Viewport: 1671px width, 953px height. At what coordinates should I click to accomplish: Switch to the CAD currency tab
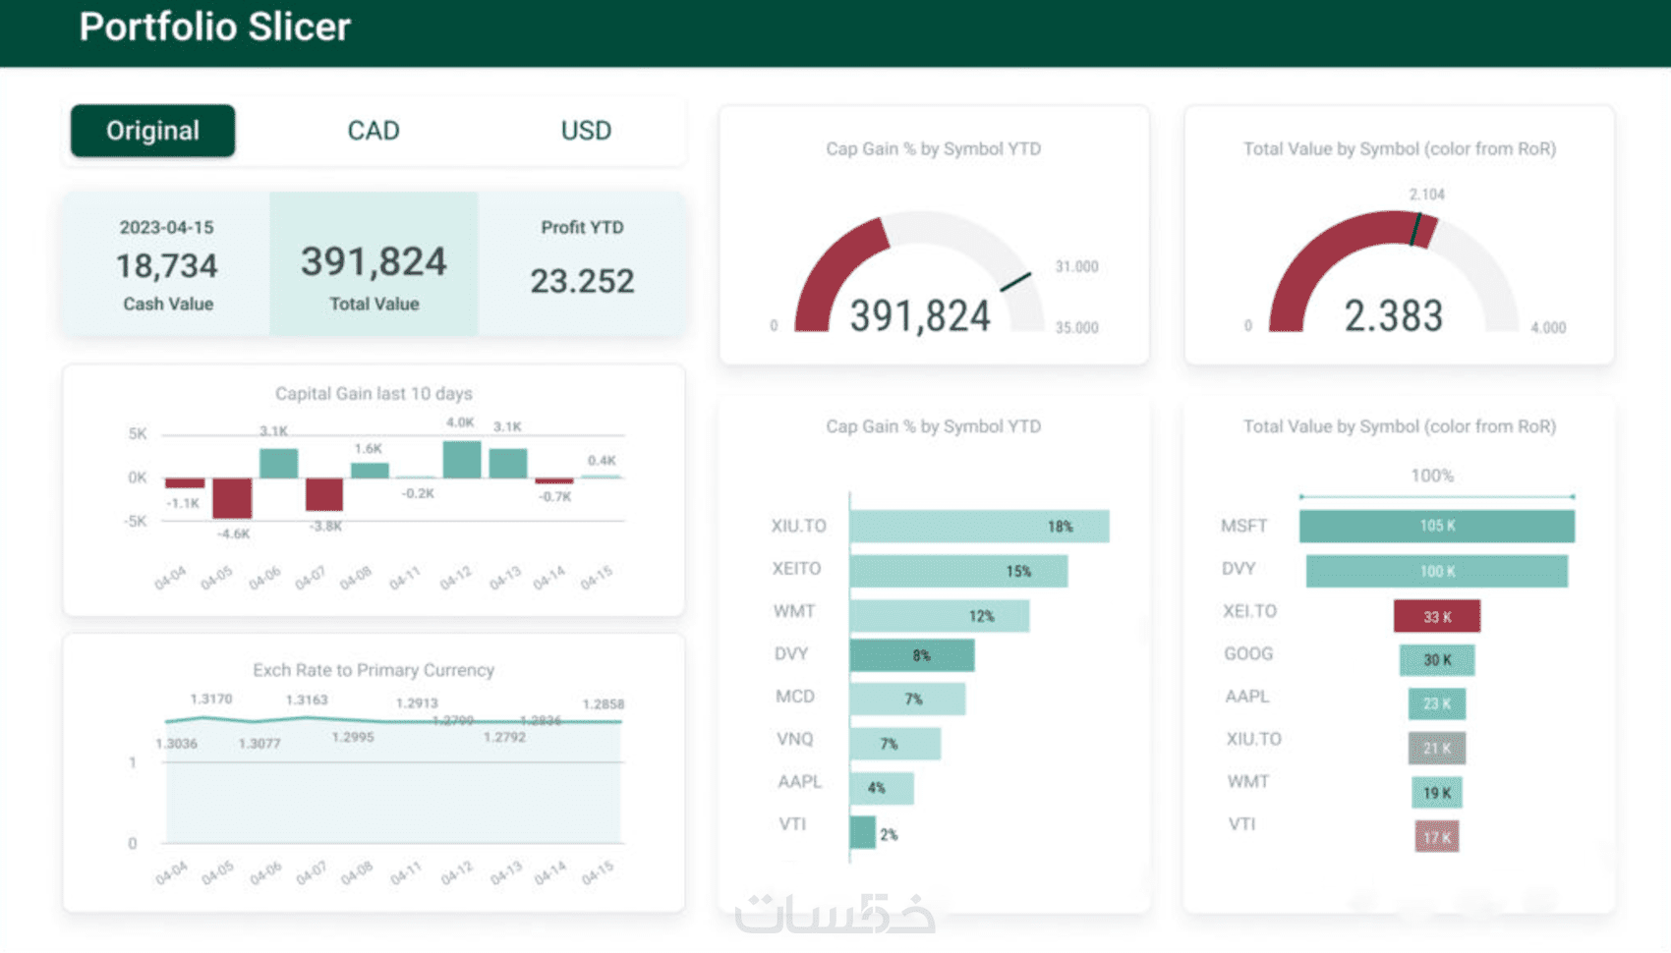(x=374, y=131)
